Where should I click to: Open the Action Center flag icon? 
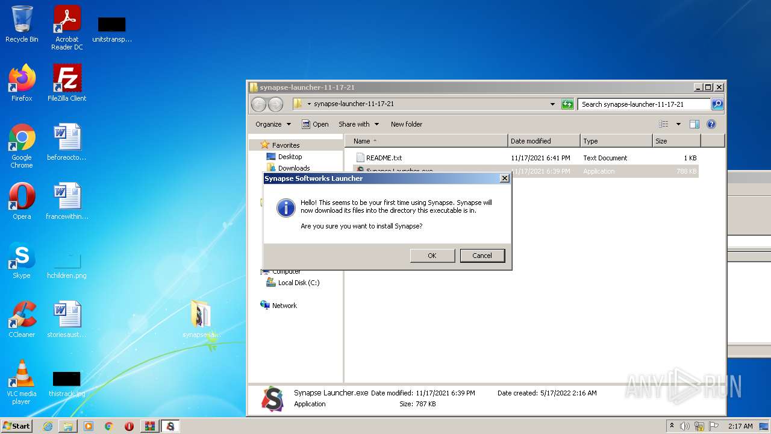(x=713, y=426)
